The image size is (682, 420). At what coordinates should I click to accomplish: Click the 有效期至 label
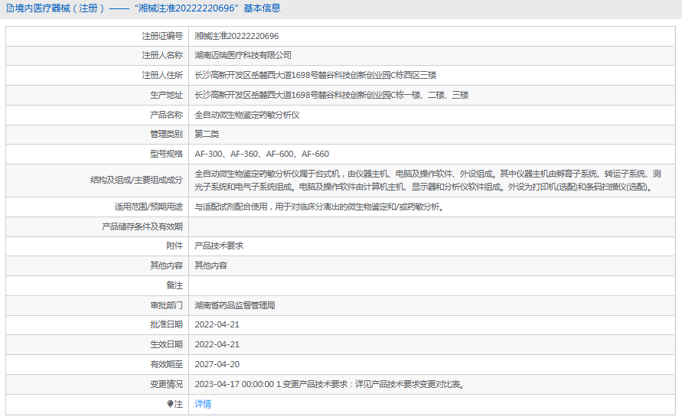point(167,364)
